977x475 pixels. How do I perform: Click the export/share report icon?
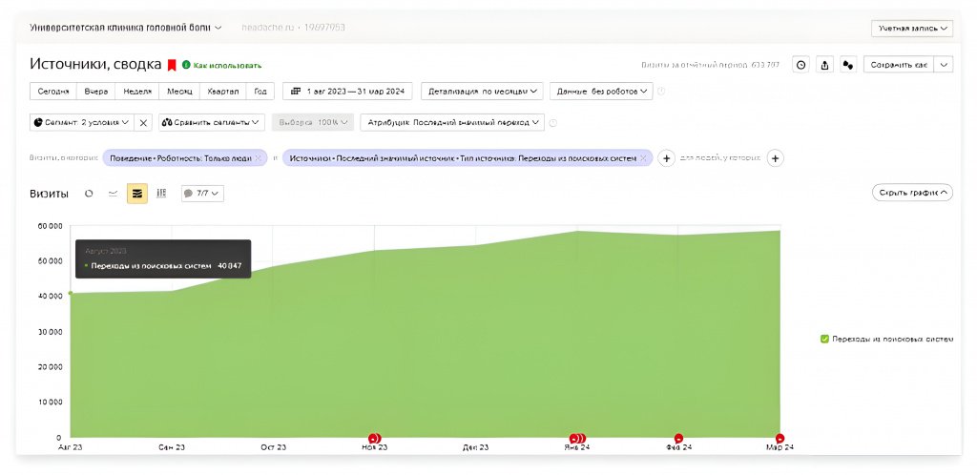click(x=824, y=65)
